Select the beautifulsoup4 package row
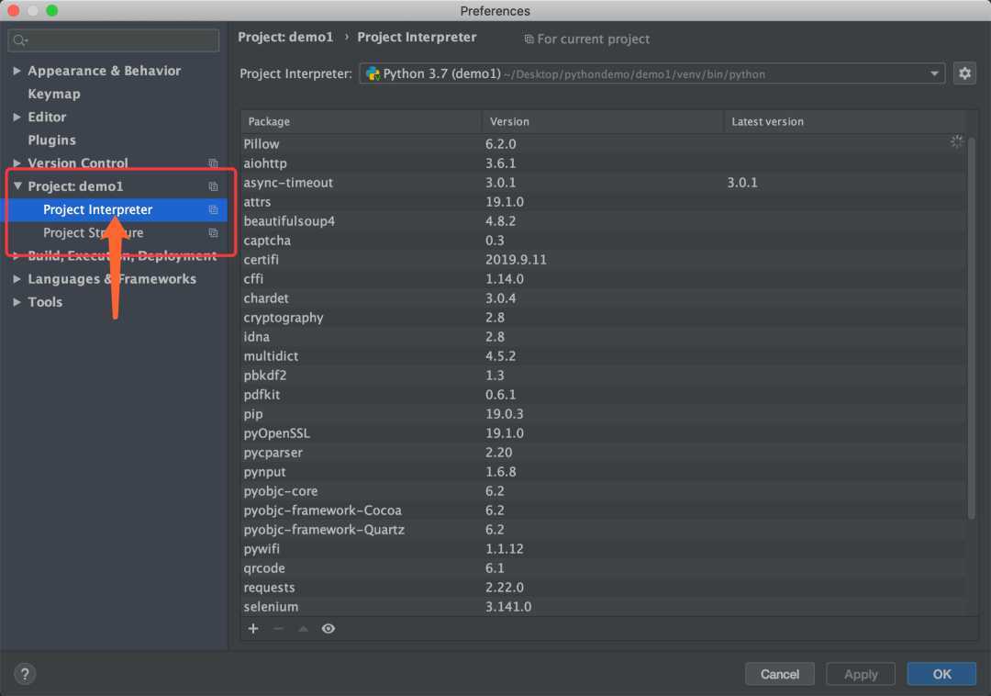Image resolution: width=991 pixels, height=696 pixels. (x=603, y=221)
